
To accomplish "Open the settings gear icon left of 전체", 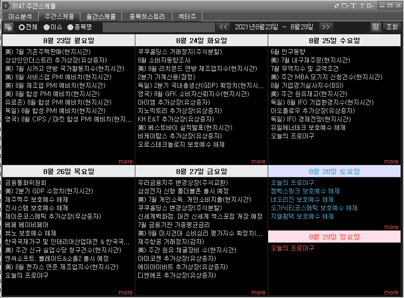I will [8, 27].
